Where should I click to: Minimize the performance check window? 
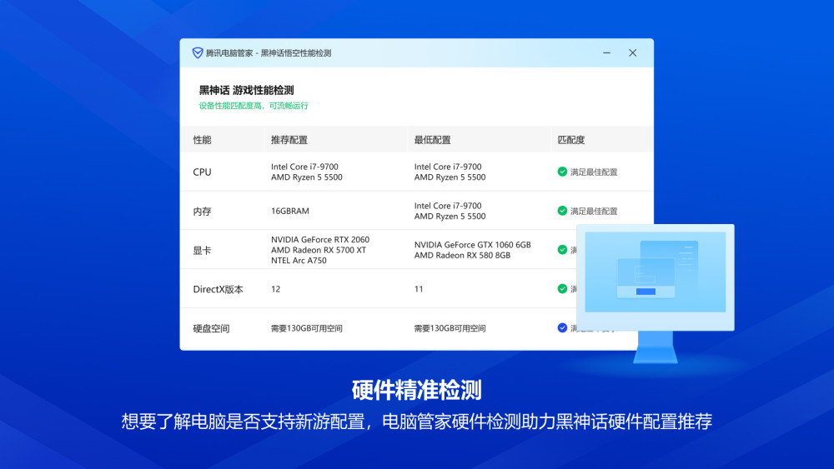[x=606, y=52]
